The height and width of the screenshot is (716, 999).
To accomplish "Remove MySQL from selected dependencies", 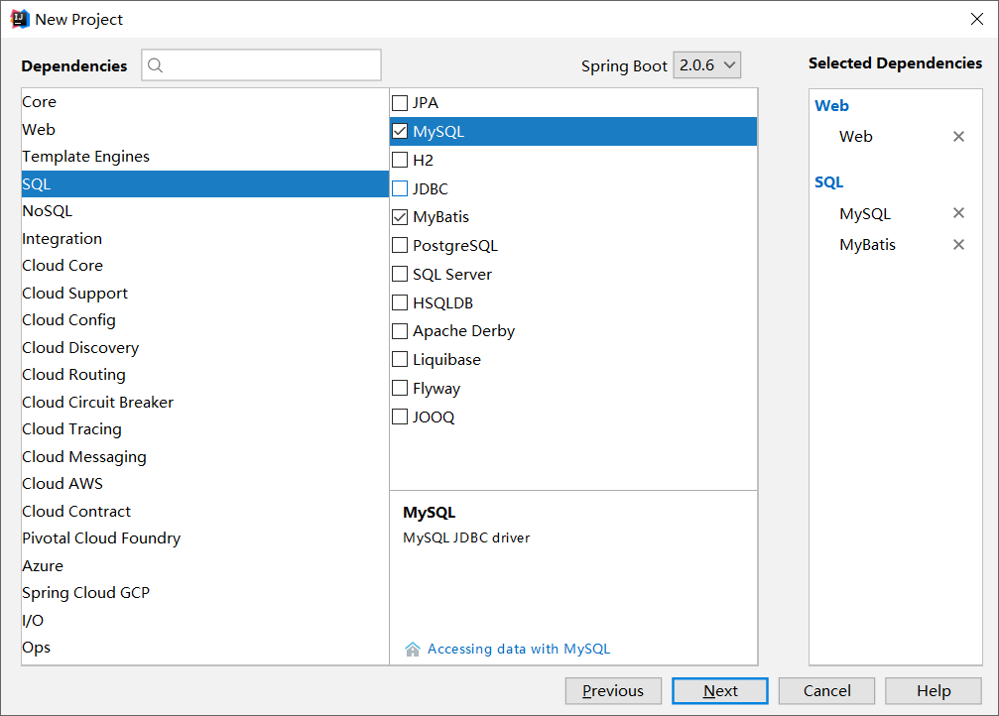I will tap(958, 213).
